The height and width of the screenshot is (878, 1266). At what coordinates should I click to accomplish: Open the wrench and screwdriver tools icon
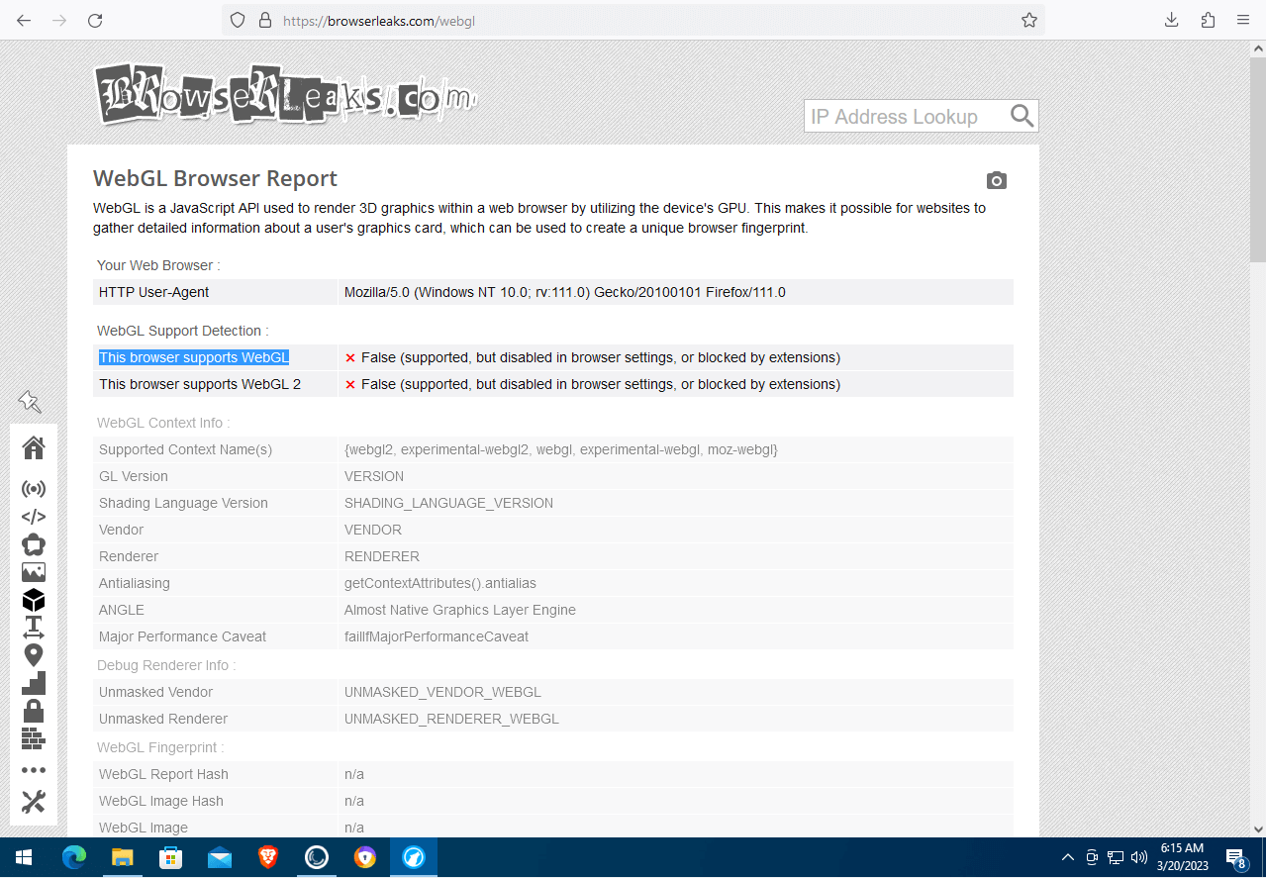pyautogui.click(x=34, y=802)
